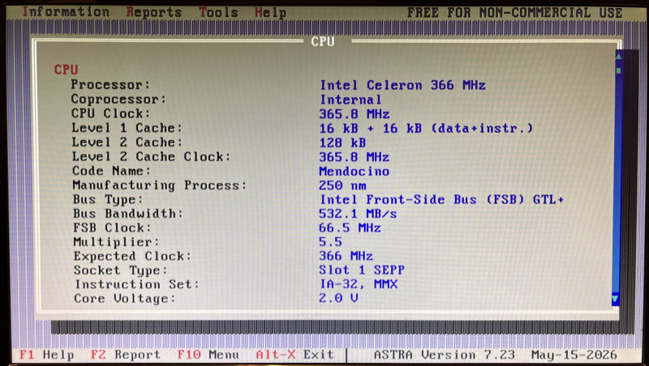Screen dimensions: 649x366
Task: Select the Internal coprocessor value
Action: [x=350, y=100]
